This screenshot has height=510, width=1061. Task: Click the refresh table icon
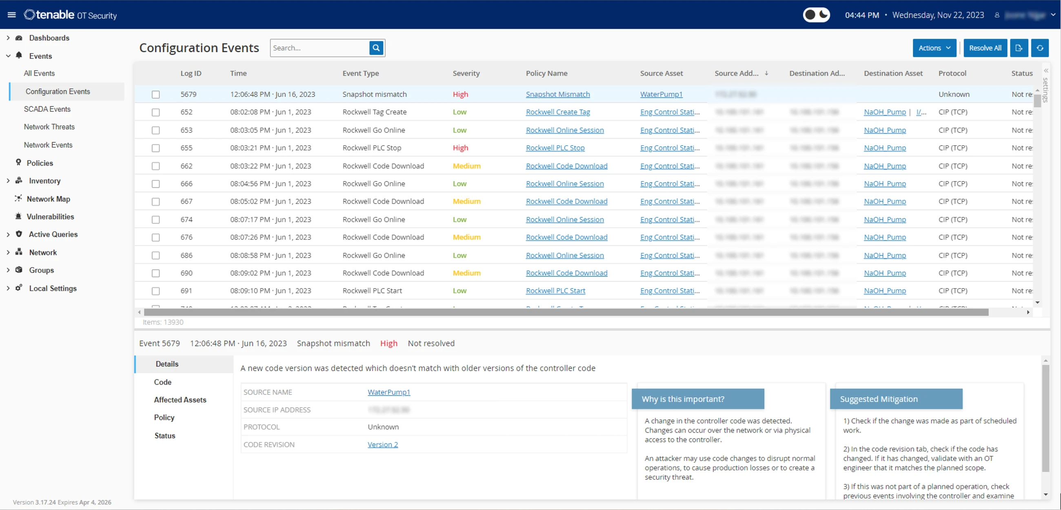click(x=1040, y=48)
